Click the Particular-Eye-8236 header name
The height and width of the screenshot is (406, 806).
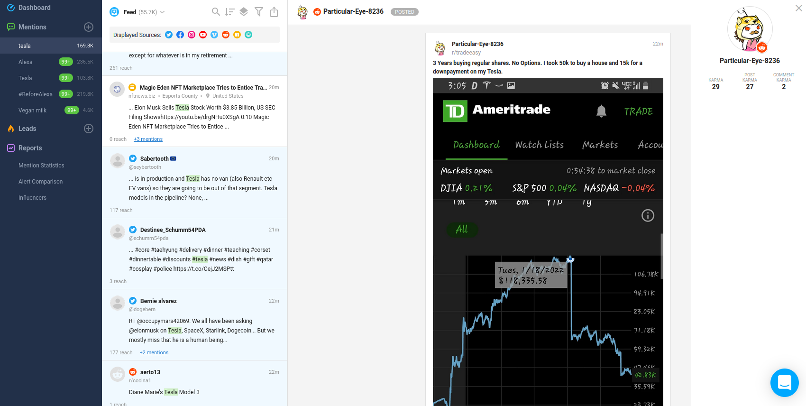(353, 11)
